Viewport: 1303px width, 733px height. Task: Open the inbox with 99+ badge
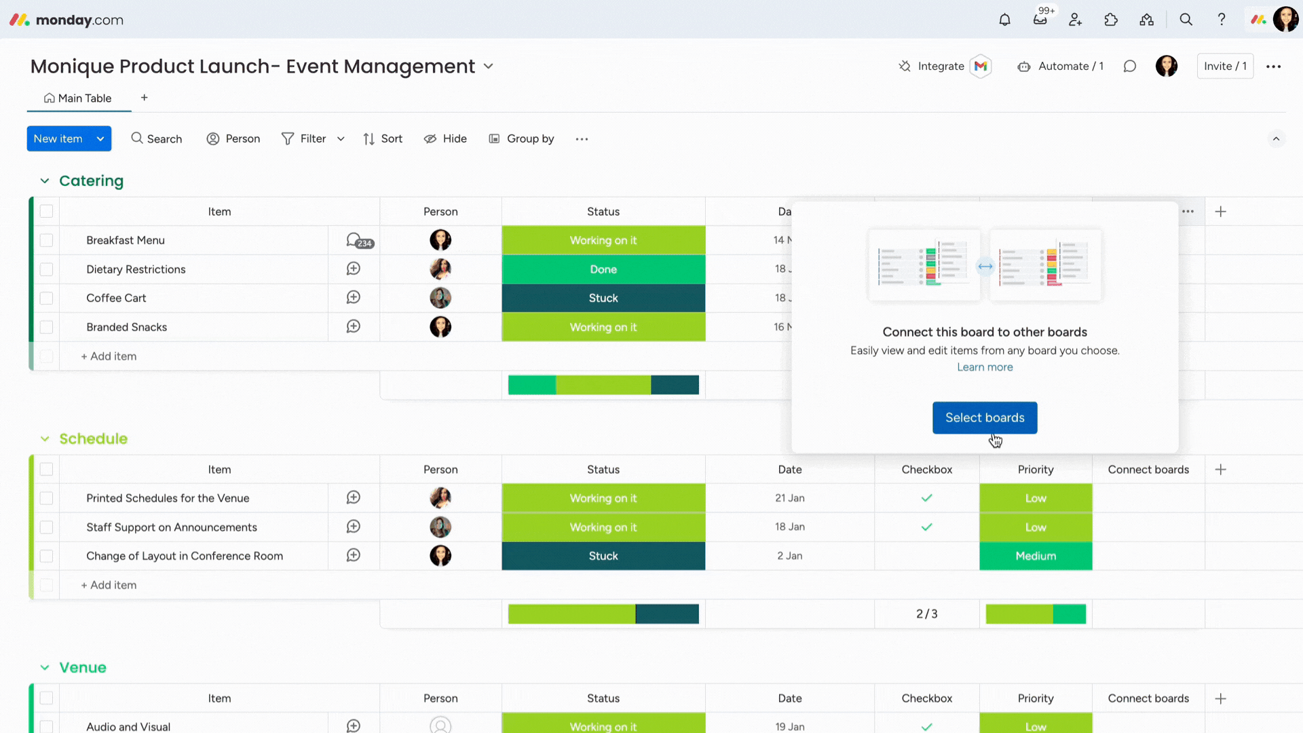(x=1040, y=20)
